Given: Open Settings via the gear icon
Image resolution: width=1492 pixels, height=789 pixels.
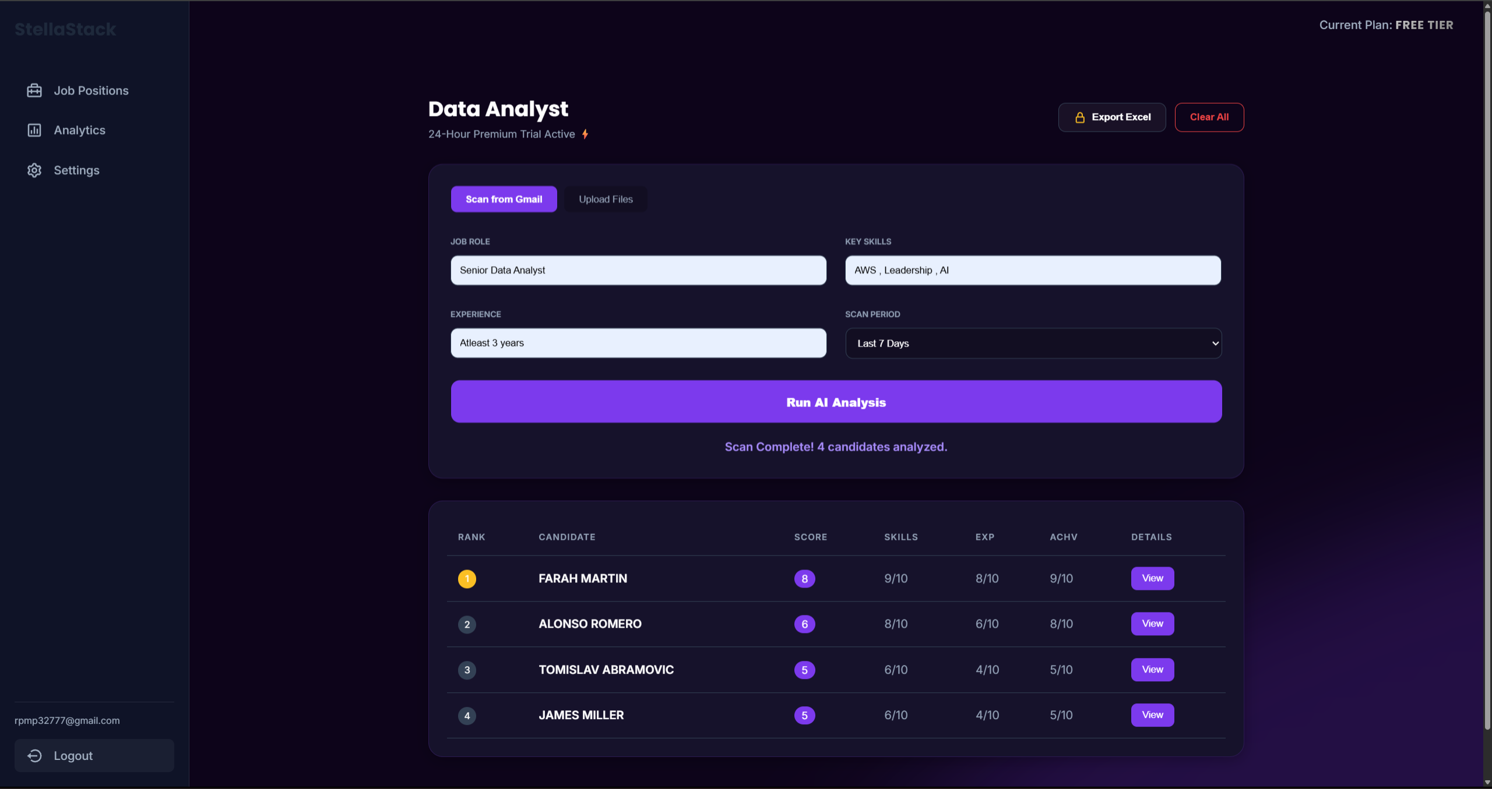Looking at the screenshot, I should (x=34, y=170).
